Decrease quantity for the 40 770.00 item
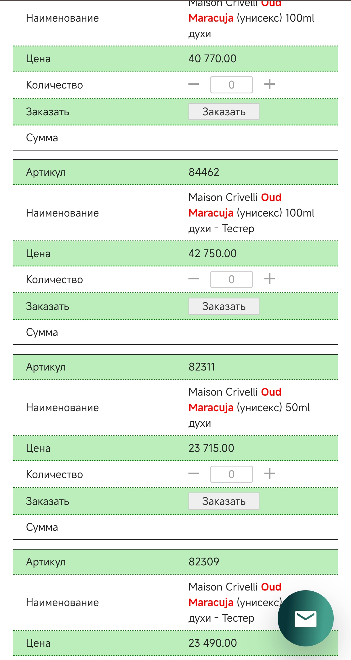 pyautogui.click(x=194, y=84)
